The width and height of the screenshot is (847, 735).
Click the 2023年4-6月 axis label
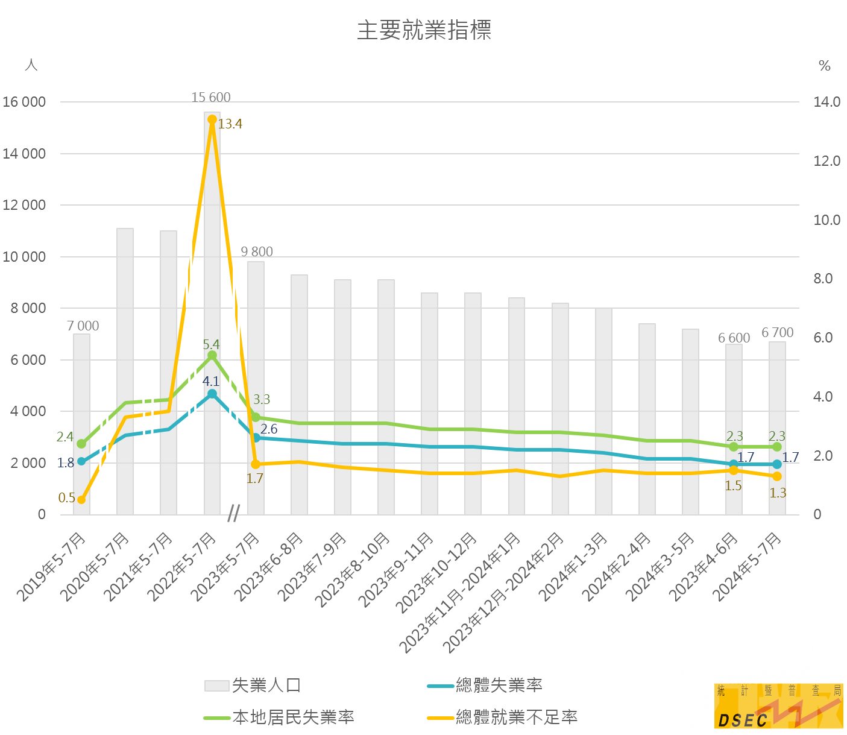point(703,568)
